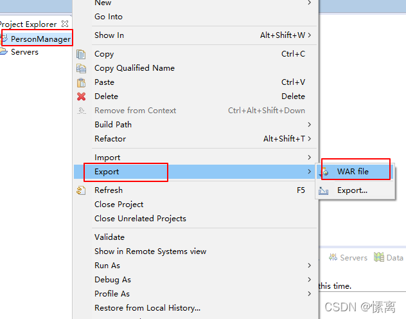Click the Refresh icon in menu
Viewport: 406px width, 319px height.
81,190
